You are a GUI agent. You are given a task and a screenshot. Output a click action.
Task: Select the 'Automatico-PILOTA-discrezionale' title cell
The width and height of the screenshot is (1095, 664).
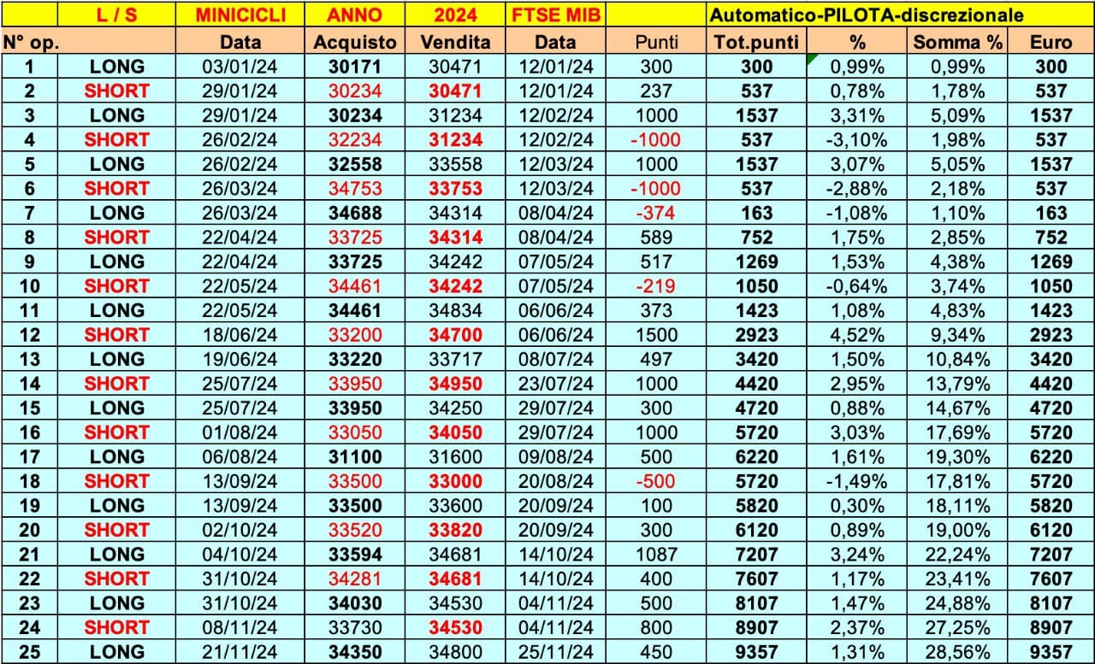pyautogui.click(x=899, y=15)
